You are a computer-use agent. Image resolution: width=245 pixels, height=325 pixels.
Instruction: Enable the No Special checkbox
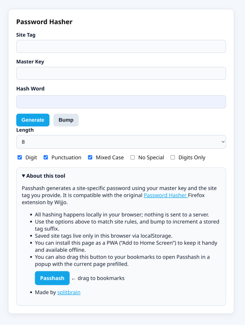133,158
